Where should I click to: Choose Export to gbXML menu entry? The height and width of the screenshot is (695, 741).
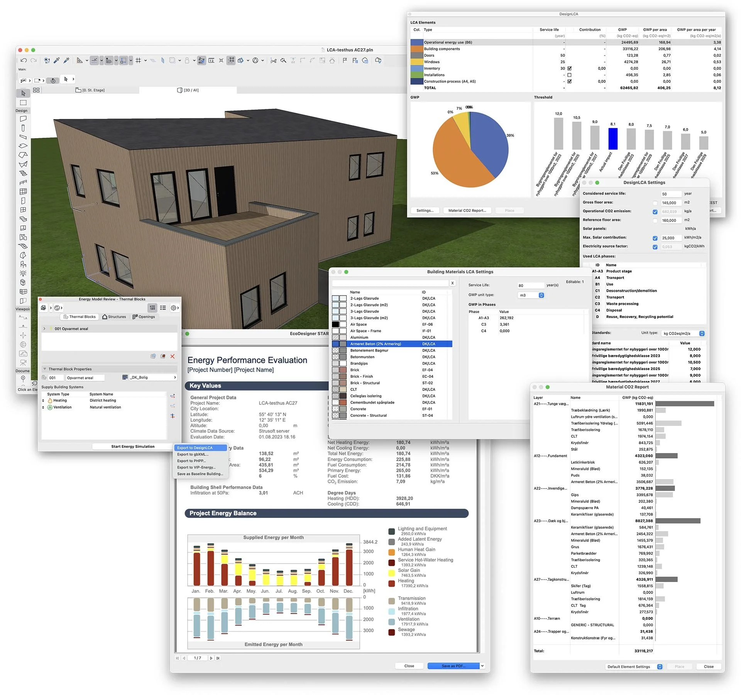(x=193, y=454)
